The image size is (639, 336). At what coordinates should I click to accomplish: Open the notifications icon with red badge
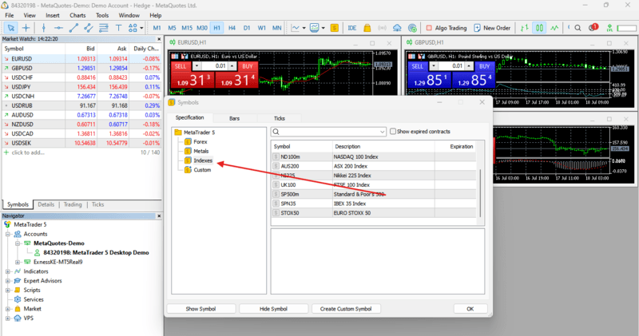point(593,28)
